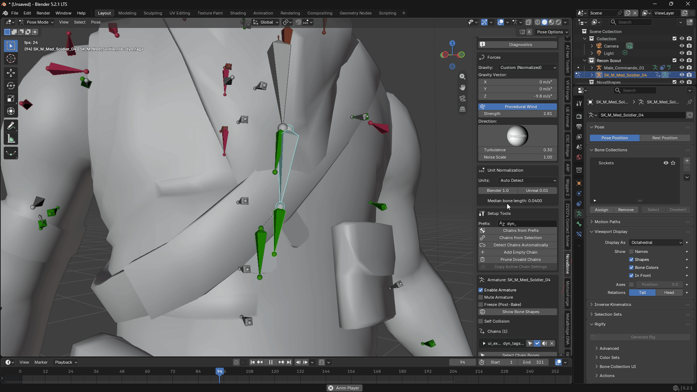Image resolution: width=697 pixels, height=392 pixels.
Task: Open the Tool properties tab icon
Action: pos(579,104)
